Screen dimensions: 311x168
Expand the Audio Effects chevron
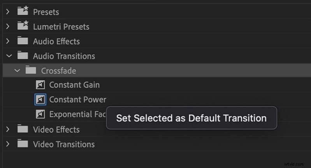click(x=8, y=41)
